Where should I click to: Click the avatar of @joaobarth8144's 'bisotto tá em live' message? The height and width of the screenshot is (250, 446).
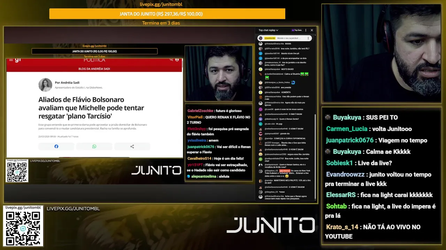tap(260, 53)
